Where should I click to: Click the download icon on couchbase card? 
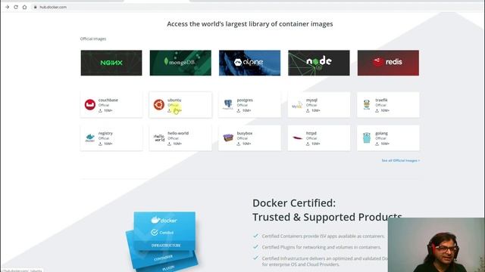(x=100, y=110)
